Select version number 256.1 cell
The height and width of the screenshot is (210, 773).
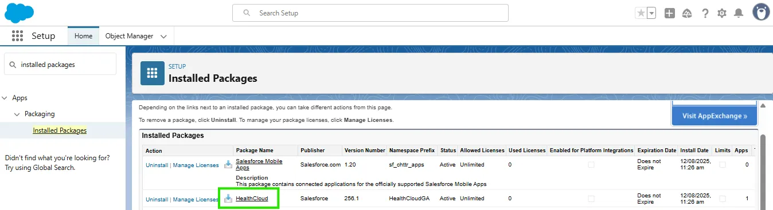(352, 199)
